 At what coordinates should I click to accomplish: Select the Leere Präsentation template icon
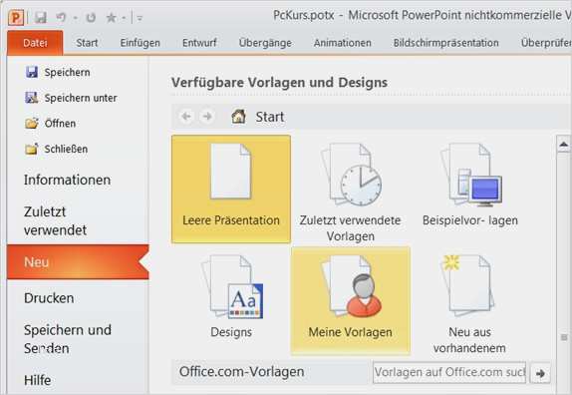click(x=230, y=172)
